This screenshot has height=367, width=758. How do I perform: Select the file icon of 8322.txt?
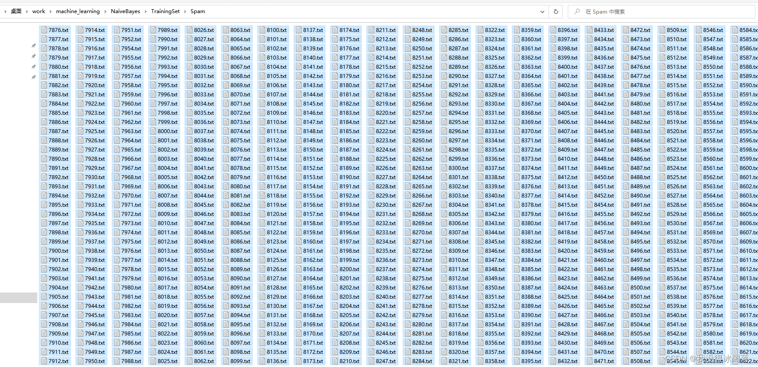[x=481, y=30]
